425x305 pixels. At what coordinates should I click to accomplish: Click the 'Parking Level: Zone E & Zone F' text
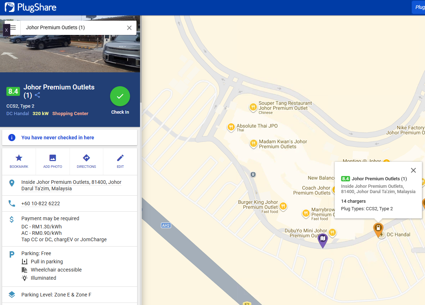tap(56, 295)
